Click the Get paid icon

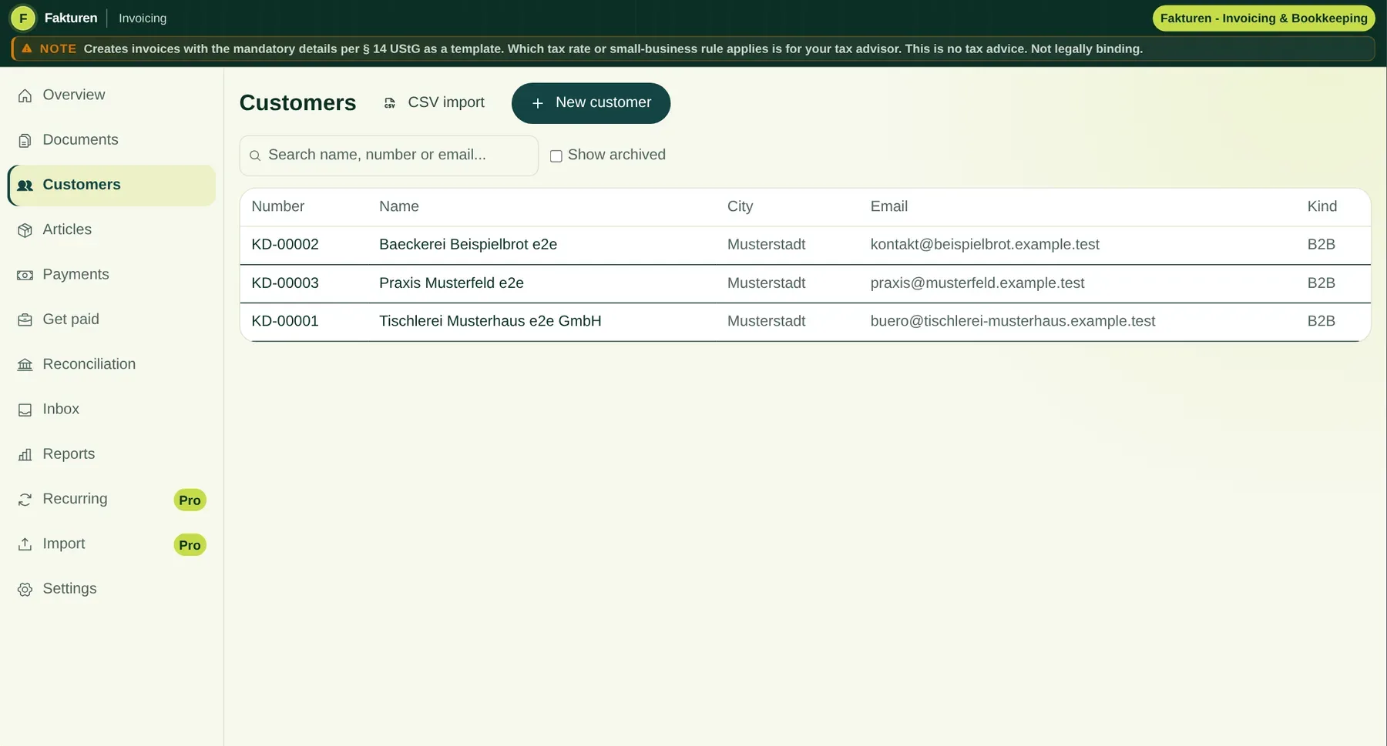click(x=25, y=319)
